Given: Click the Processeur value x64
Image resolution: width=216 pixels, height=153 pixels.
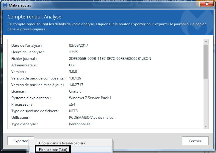Looking at the screenshot, I should pos(72,104).
